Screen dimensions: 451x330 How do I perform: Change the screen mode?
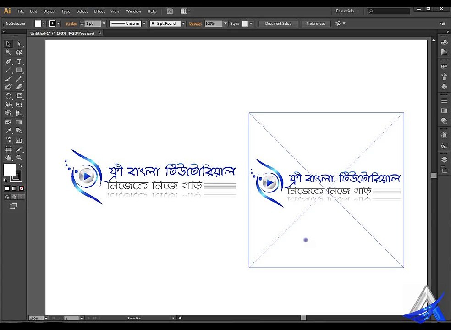(x=13, y=206)
